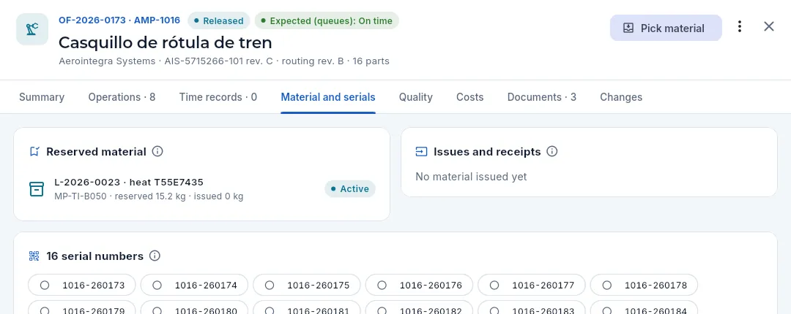Show info for Reserved material
This screenshot has height=314, width=791.
click(x=157, y=151)
